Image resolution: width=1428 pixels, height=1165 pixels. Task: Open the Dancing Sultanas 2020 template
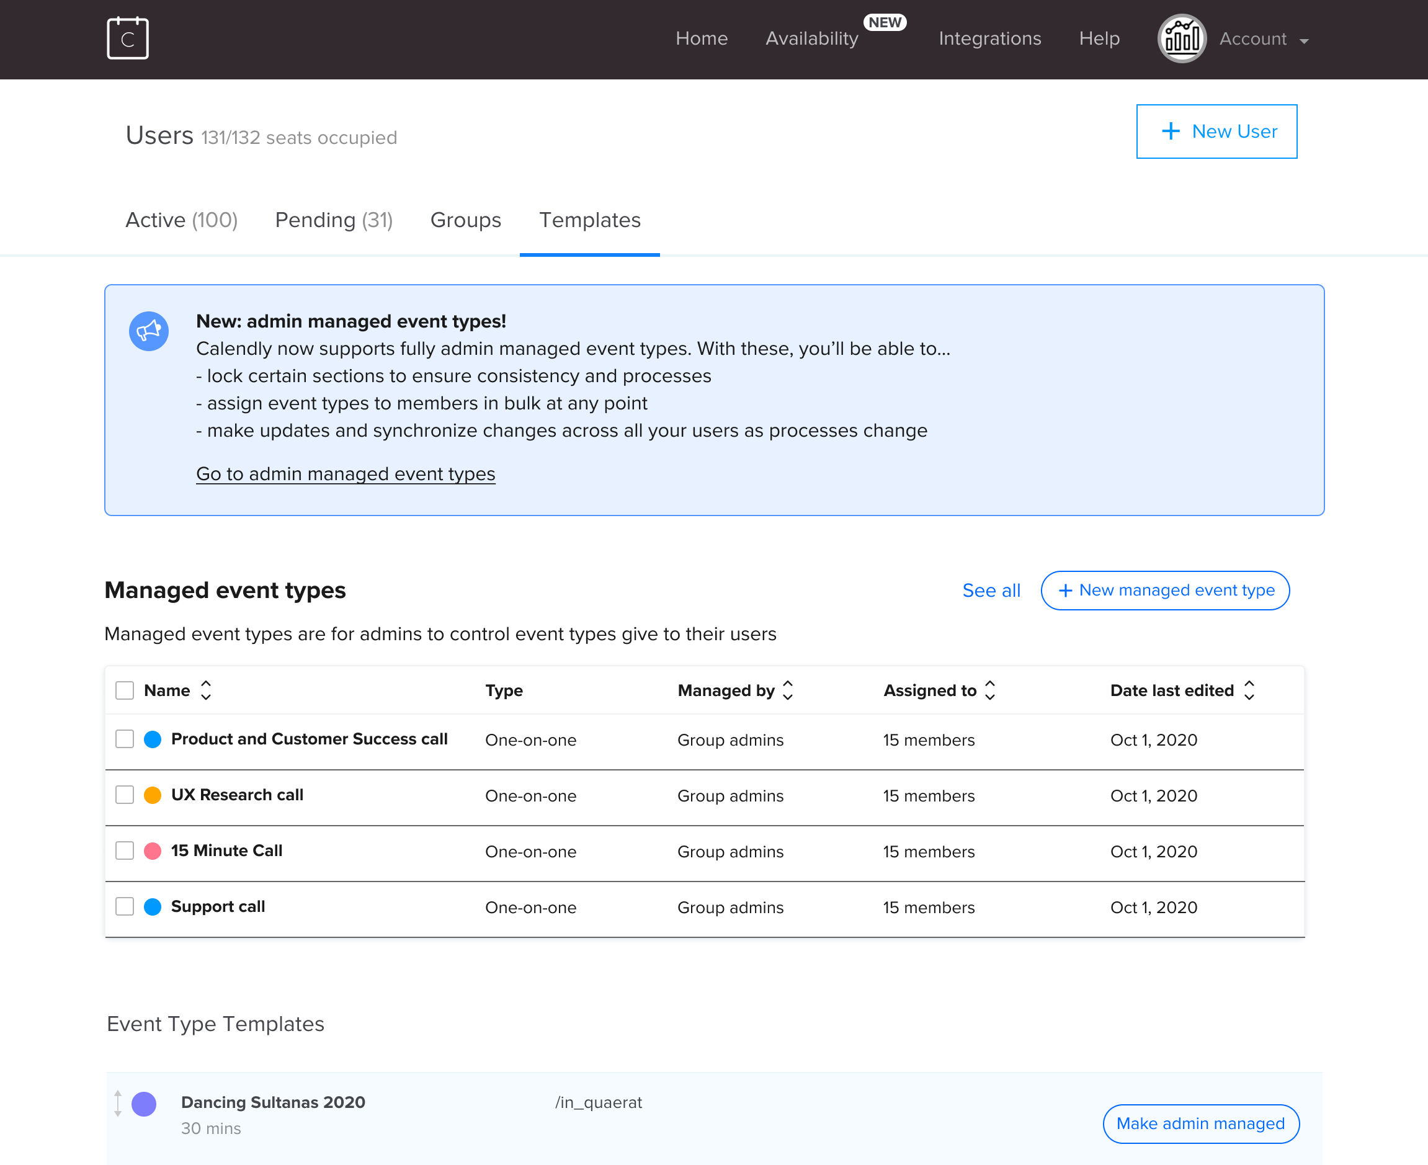coord(273,1102)
